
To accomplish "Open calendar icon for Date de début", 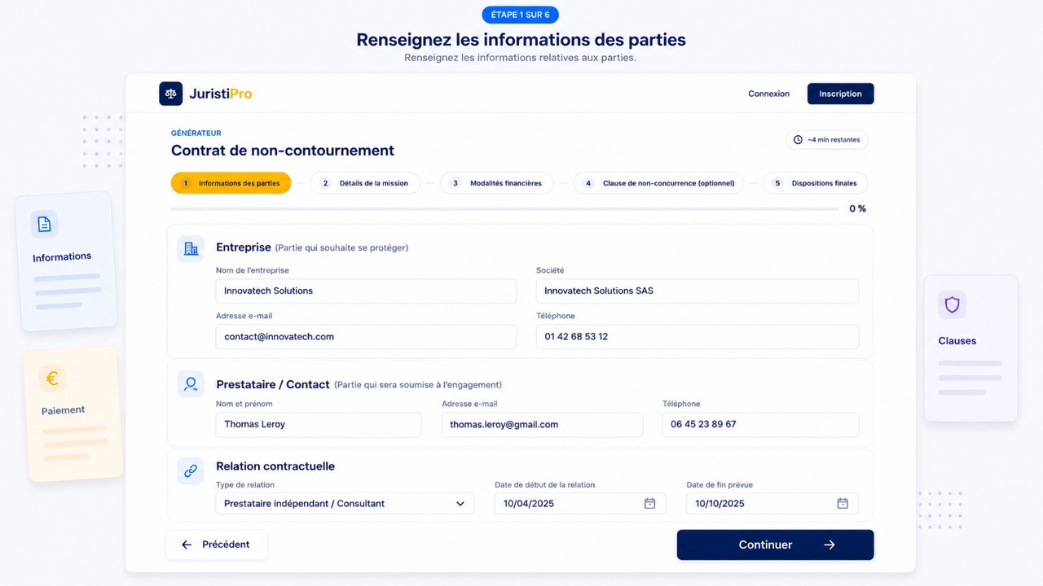I will pos(649,503).
